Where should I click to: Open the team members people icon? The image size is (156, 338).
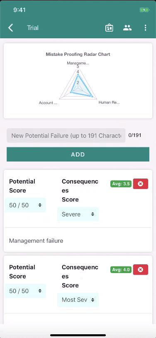(127, 27)
